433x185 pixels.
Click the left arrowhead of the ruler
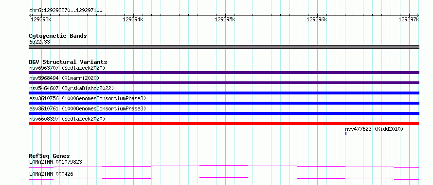[x=30, y=15]
